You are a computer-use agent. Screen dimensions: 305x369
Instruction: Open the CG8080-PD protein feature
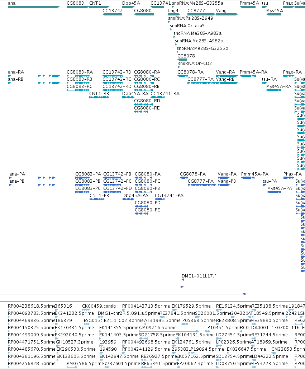[141, 206]
